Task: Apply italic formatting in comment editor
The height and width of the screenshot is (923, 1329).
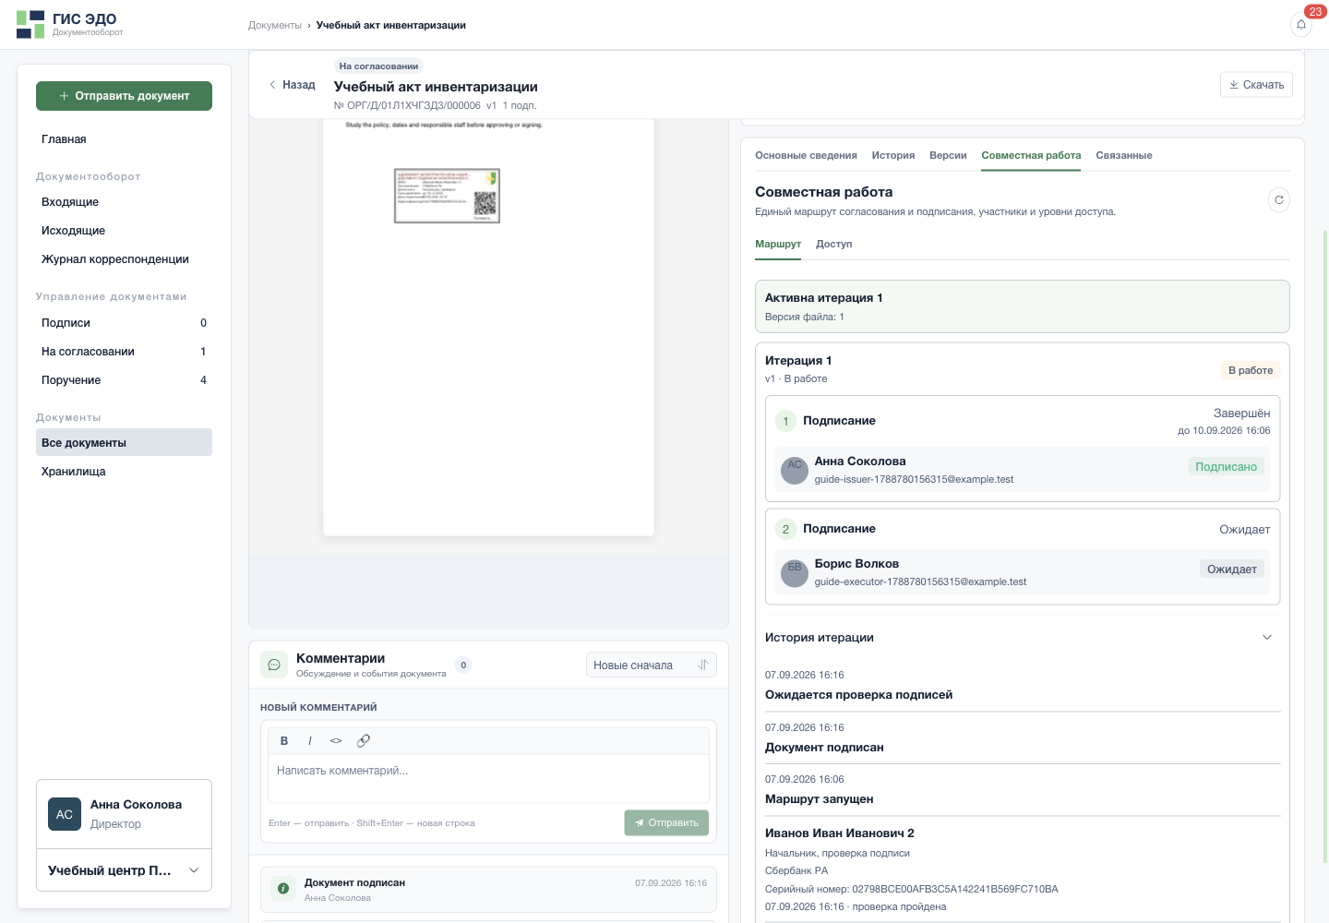Action: point(310,740)
